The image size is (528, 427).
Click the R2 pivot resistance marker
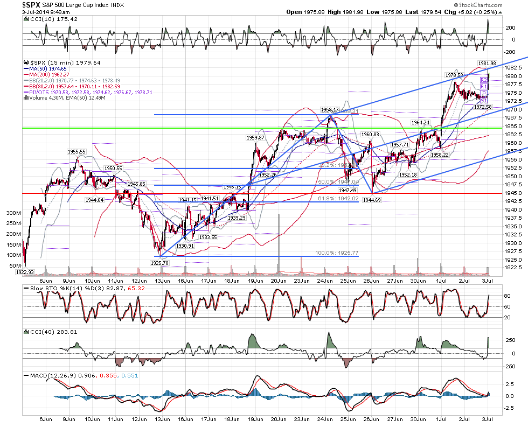click(x=484, y=80)
